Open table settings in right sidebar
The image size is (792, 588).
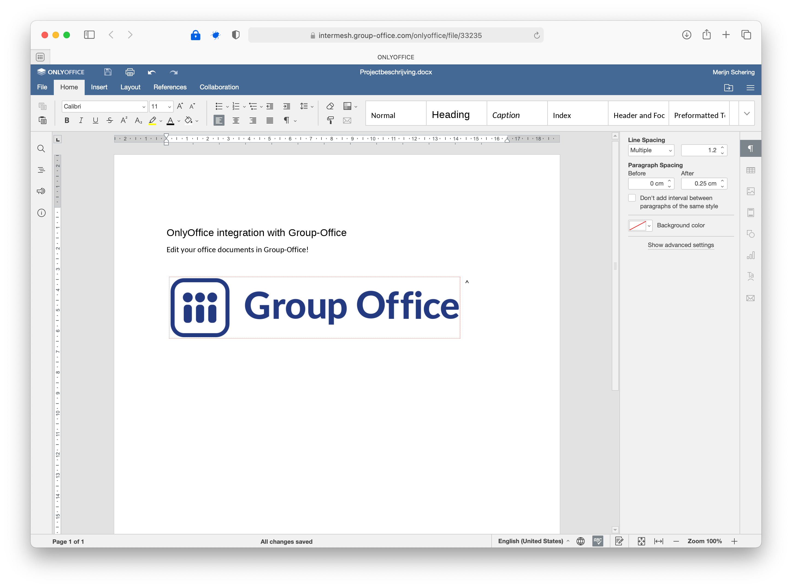click(750, 170)
